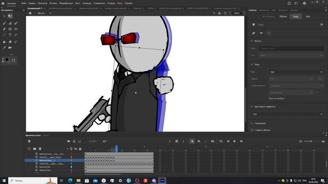Collapse the Смешение section
This screenshot has height=184, width=328.
point(252,123)
